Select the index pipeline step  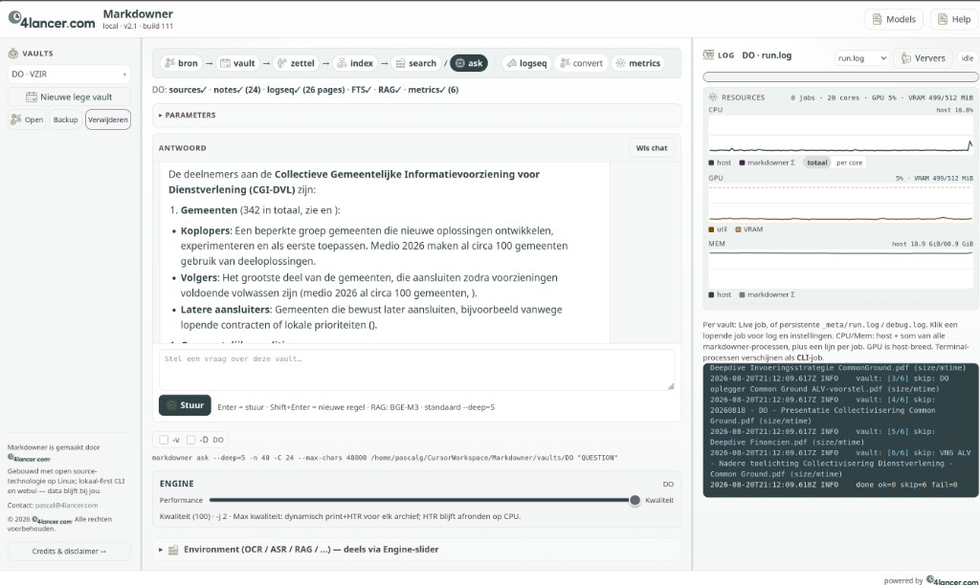pyautogui.click(x=354, y=63)
